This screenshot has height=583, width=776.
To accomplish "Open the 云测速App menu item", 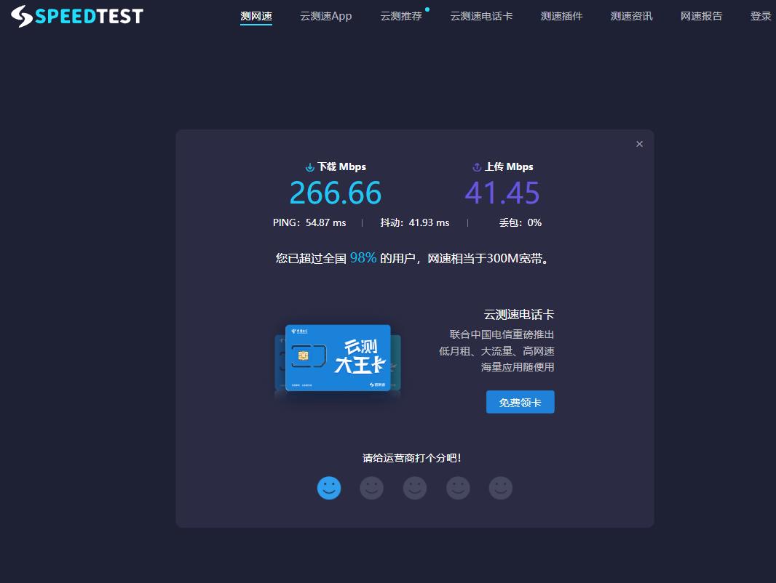I will point(325,15).
